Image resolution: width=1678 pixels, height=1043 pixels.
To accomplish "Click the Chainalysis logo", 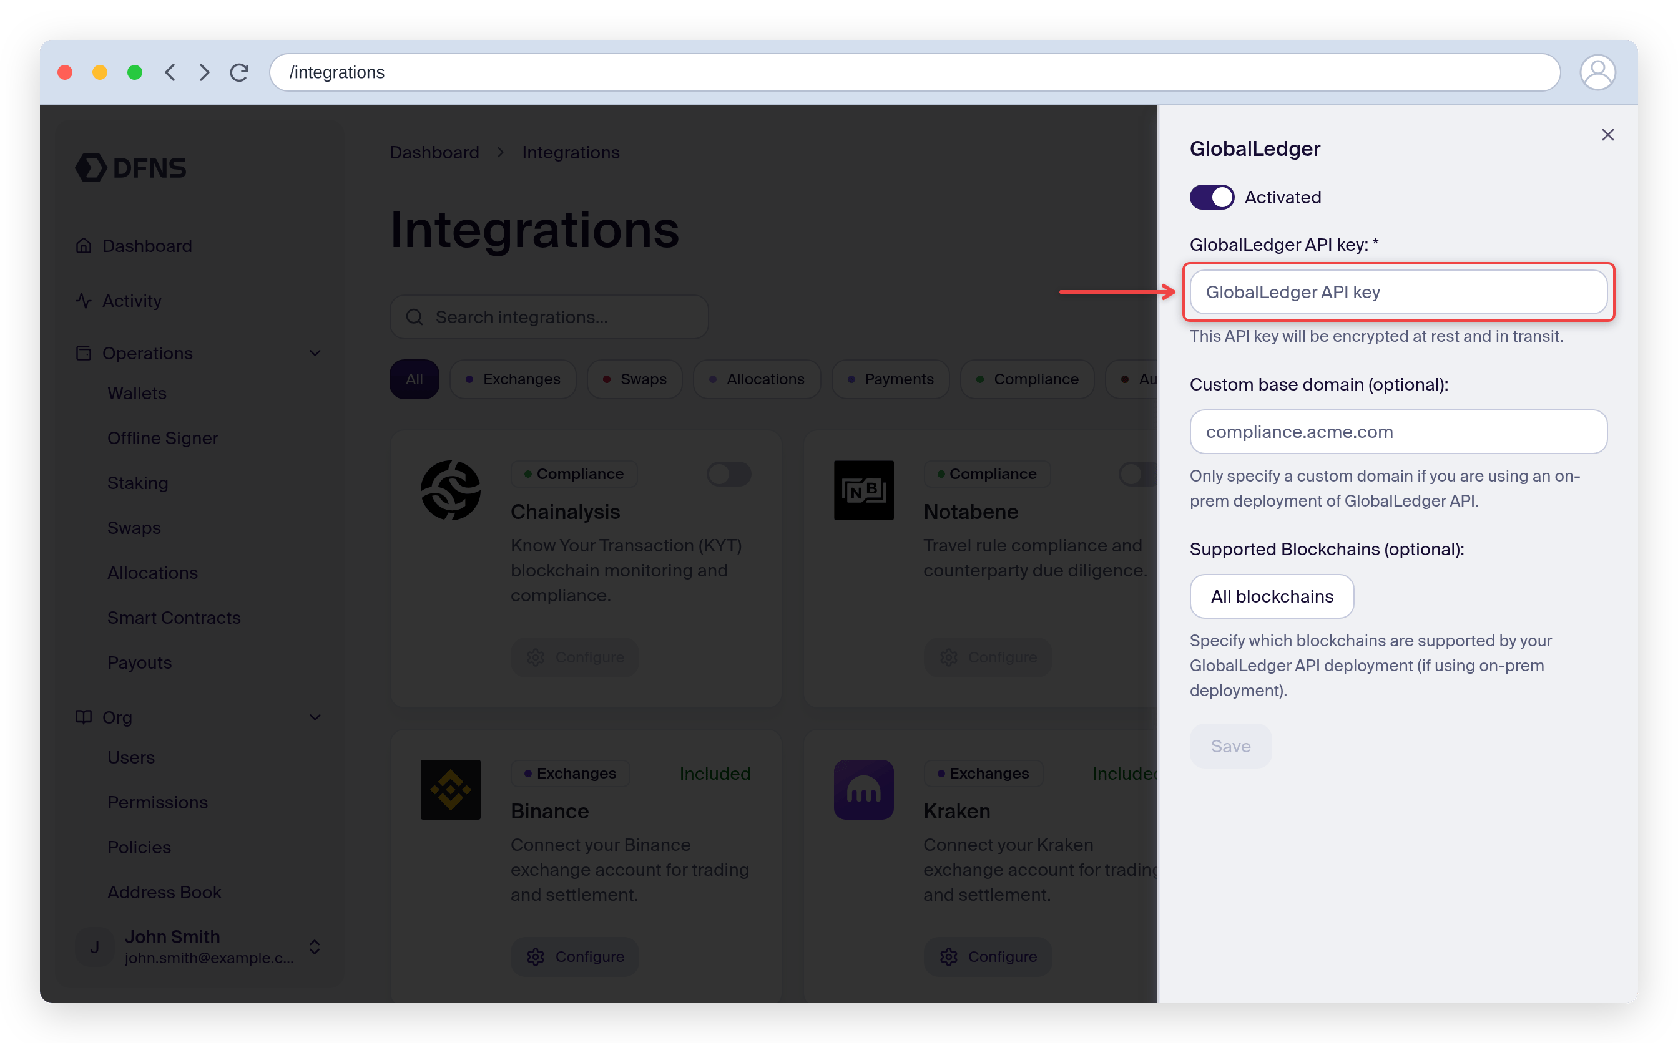I will 451,490.
